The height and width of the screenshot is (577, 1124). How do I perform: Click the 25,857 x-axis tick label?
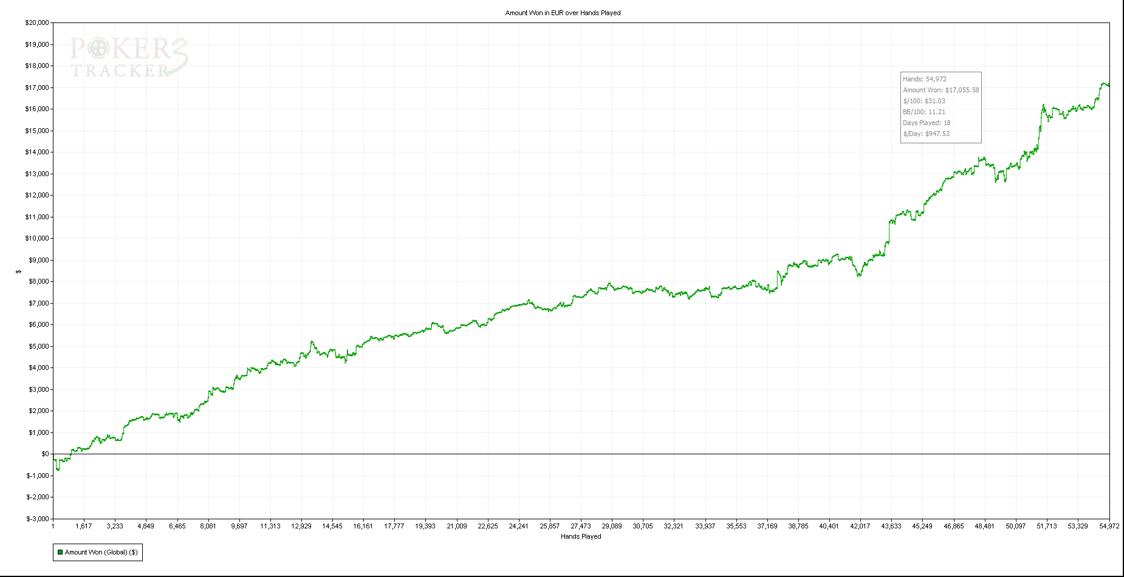tap(550, 526)
